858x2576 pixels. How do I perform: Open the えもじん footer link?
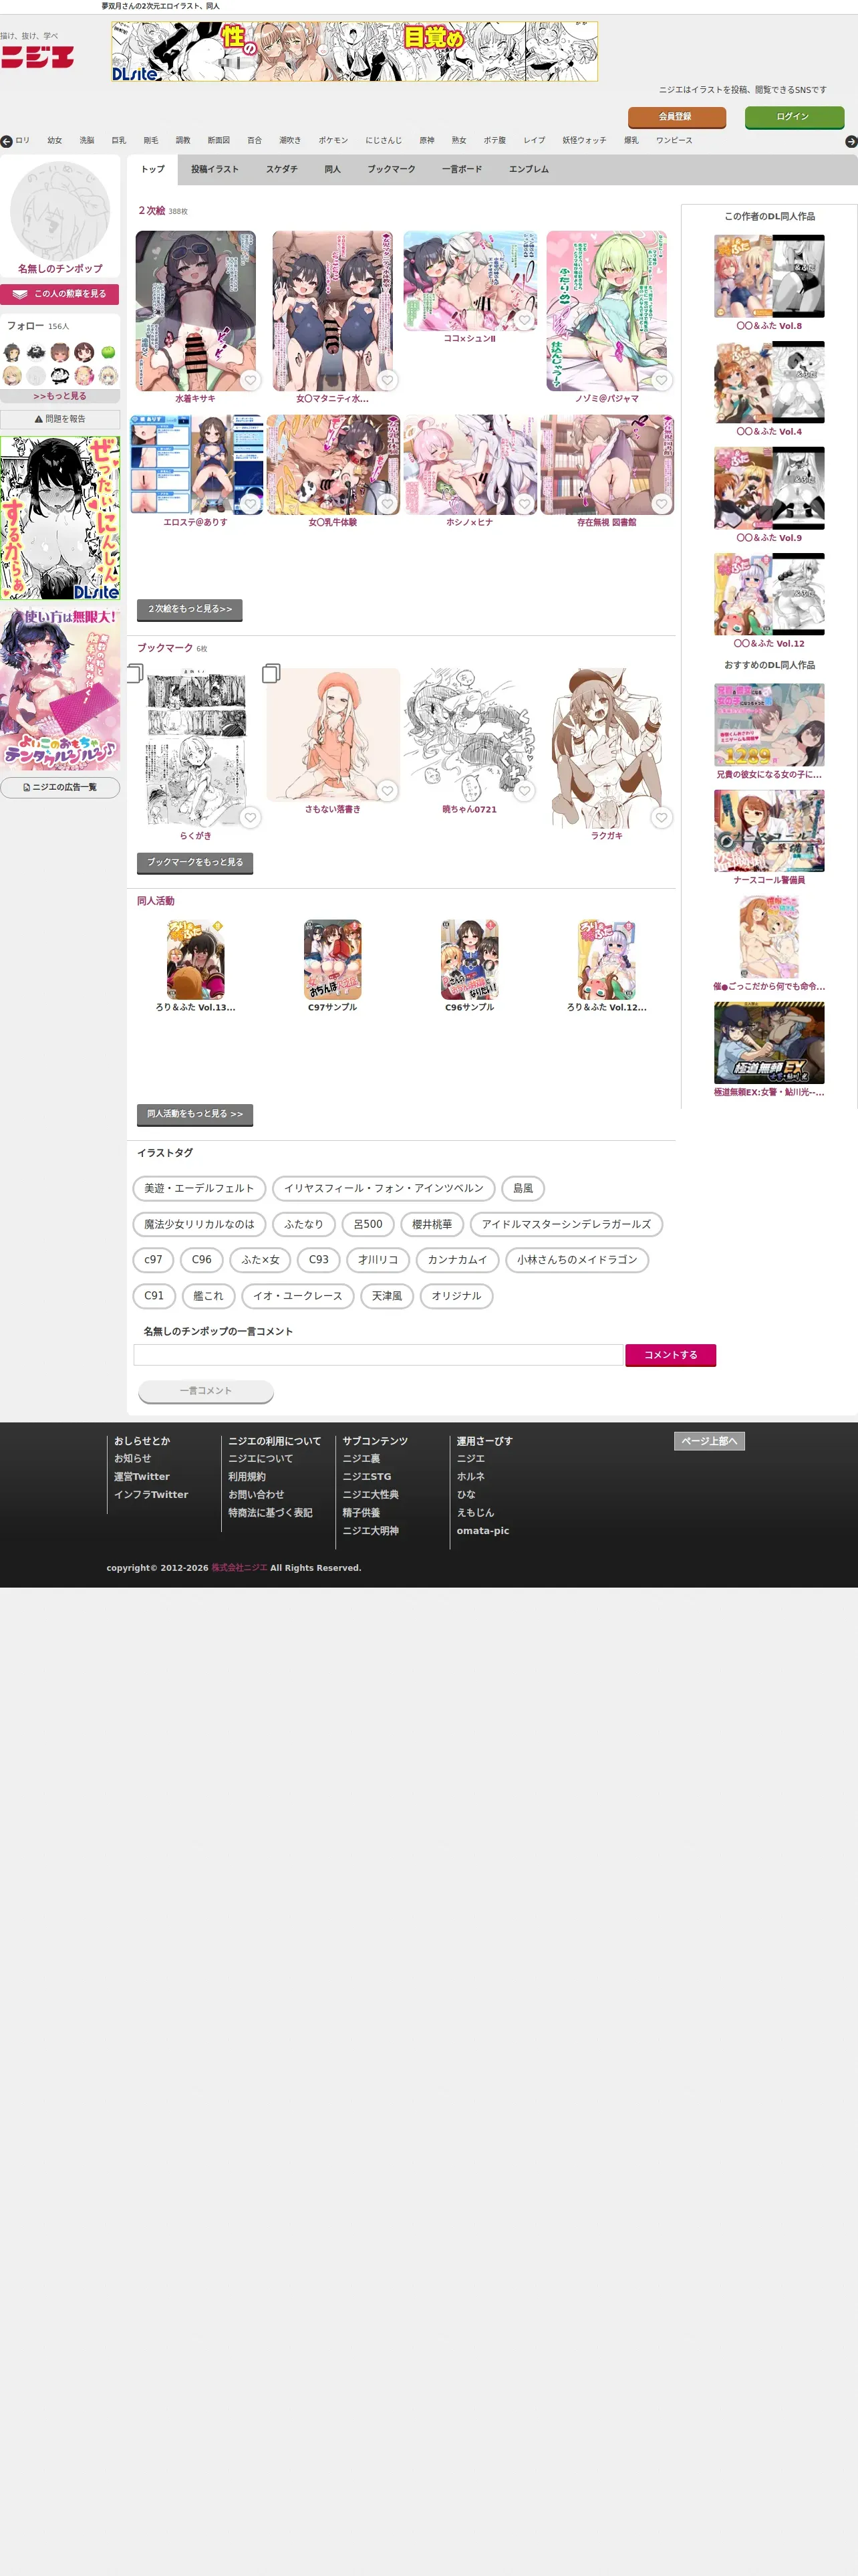point(476,1513)
